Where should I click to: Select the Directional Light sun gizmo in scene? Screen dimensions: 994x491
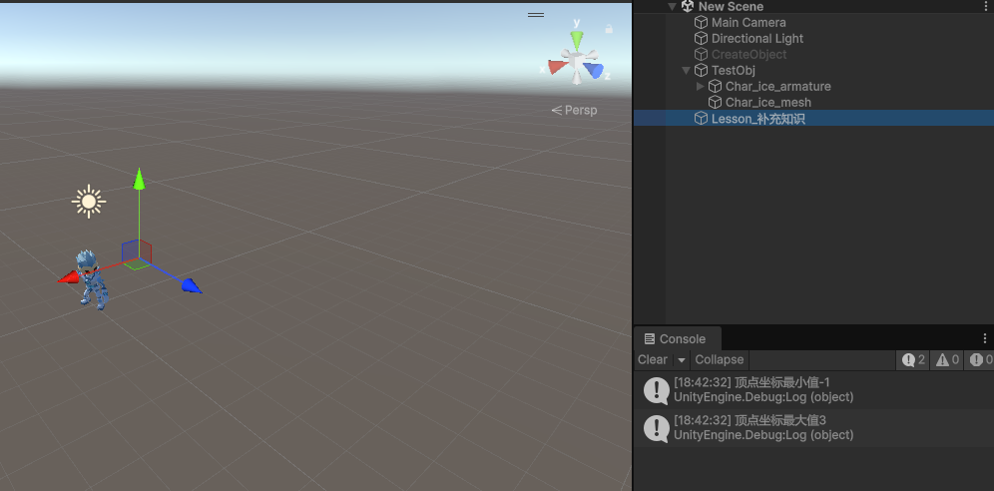89,202
